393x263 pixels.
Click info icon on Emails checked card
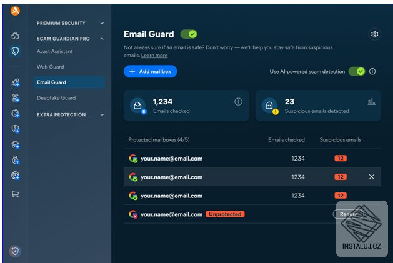pyautogui.click(x=238, y=102)
